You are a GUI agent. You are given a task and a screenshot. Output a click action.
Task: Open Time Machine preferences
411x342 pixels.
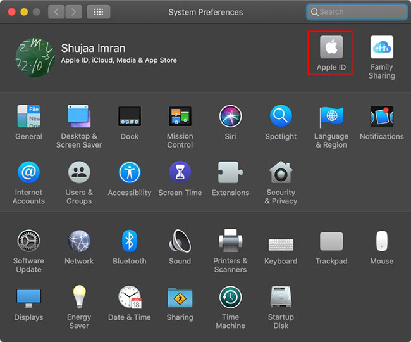point(230,297)
